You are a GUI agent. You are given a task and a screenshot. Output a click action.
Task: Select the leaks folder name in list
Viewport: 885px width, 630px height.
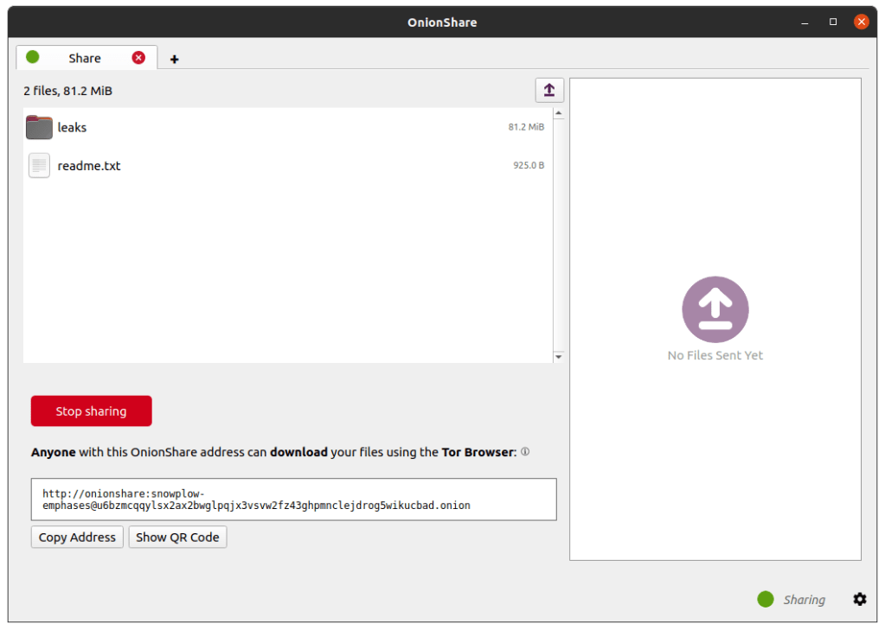72,128
